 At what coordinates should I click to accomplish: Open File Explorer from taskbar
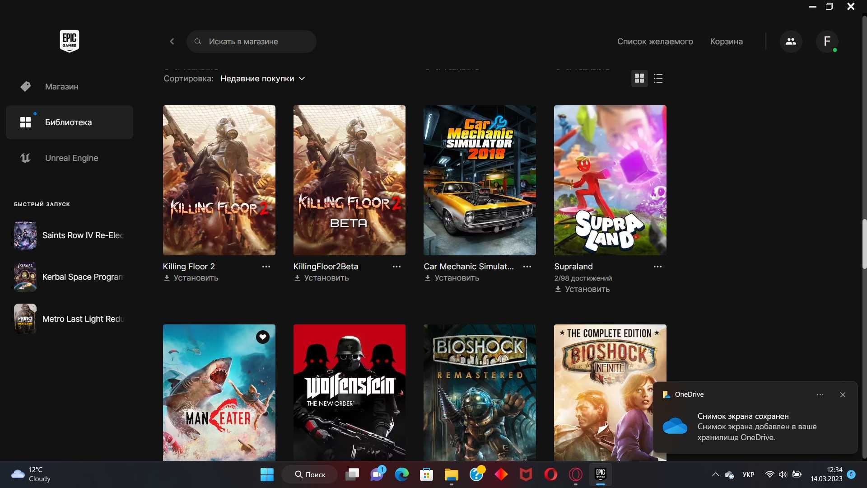[451, 475]
